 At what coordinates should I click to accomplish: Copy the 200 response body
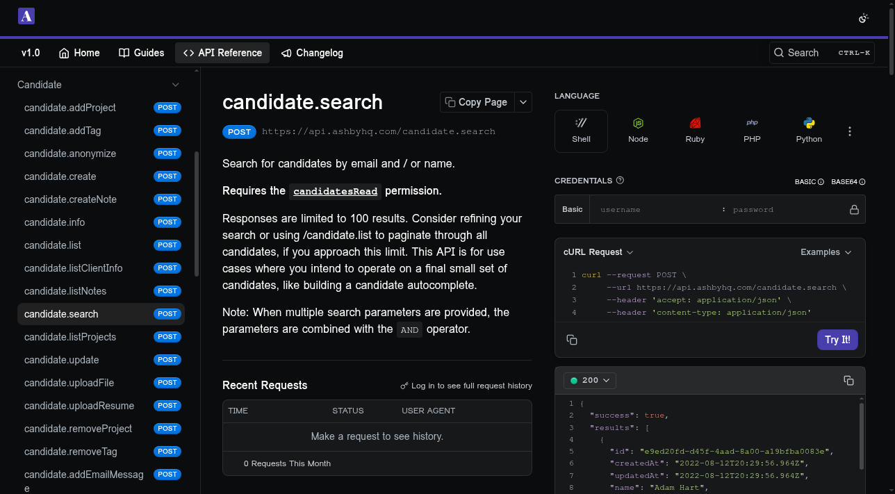pos(848,380)
